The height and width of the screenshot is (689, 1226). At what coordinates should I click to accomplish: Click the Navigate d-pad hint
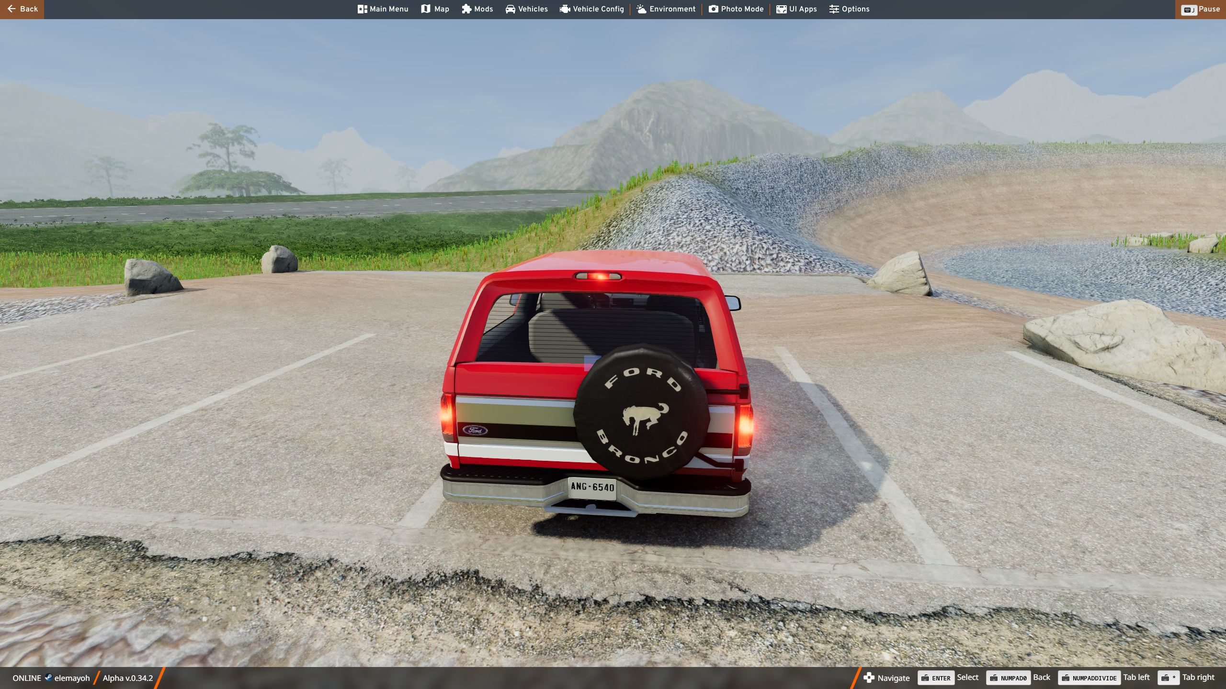(886, 678)
